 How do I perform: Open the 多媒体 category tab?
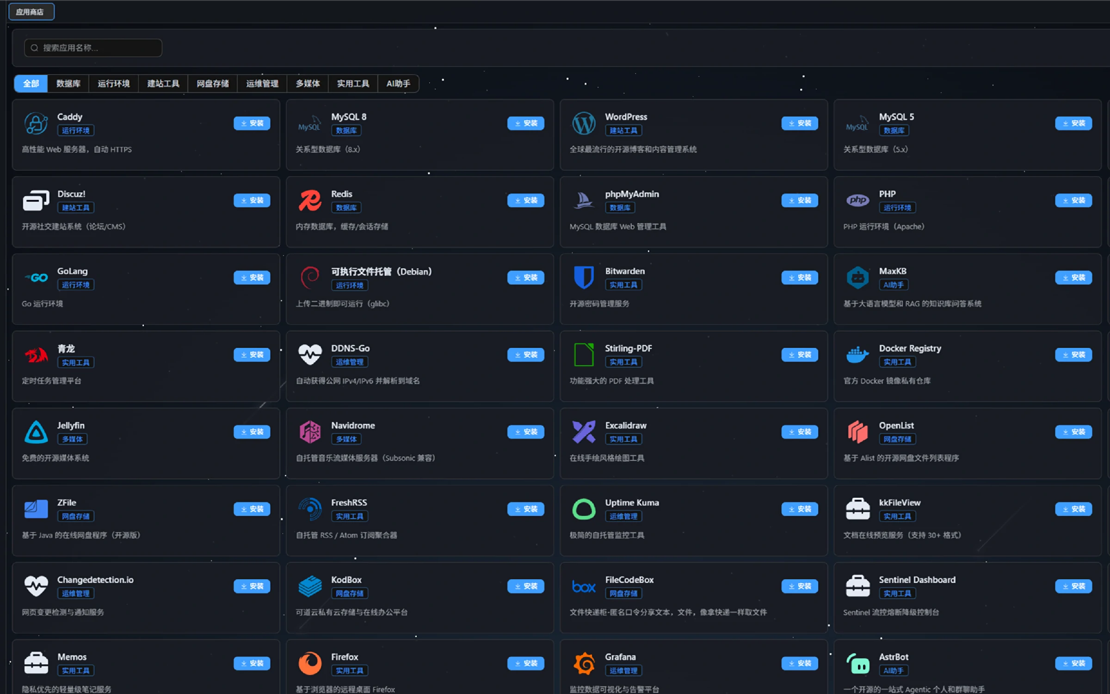point(308,84)
